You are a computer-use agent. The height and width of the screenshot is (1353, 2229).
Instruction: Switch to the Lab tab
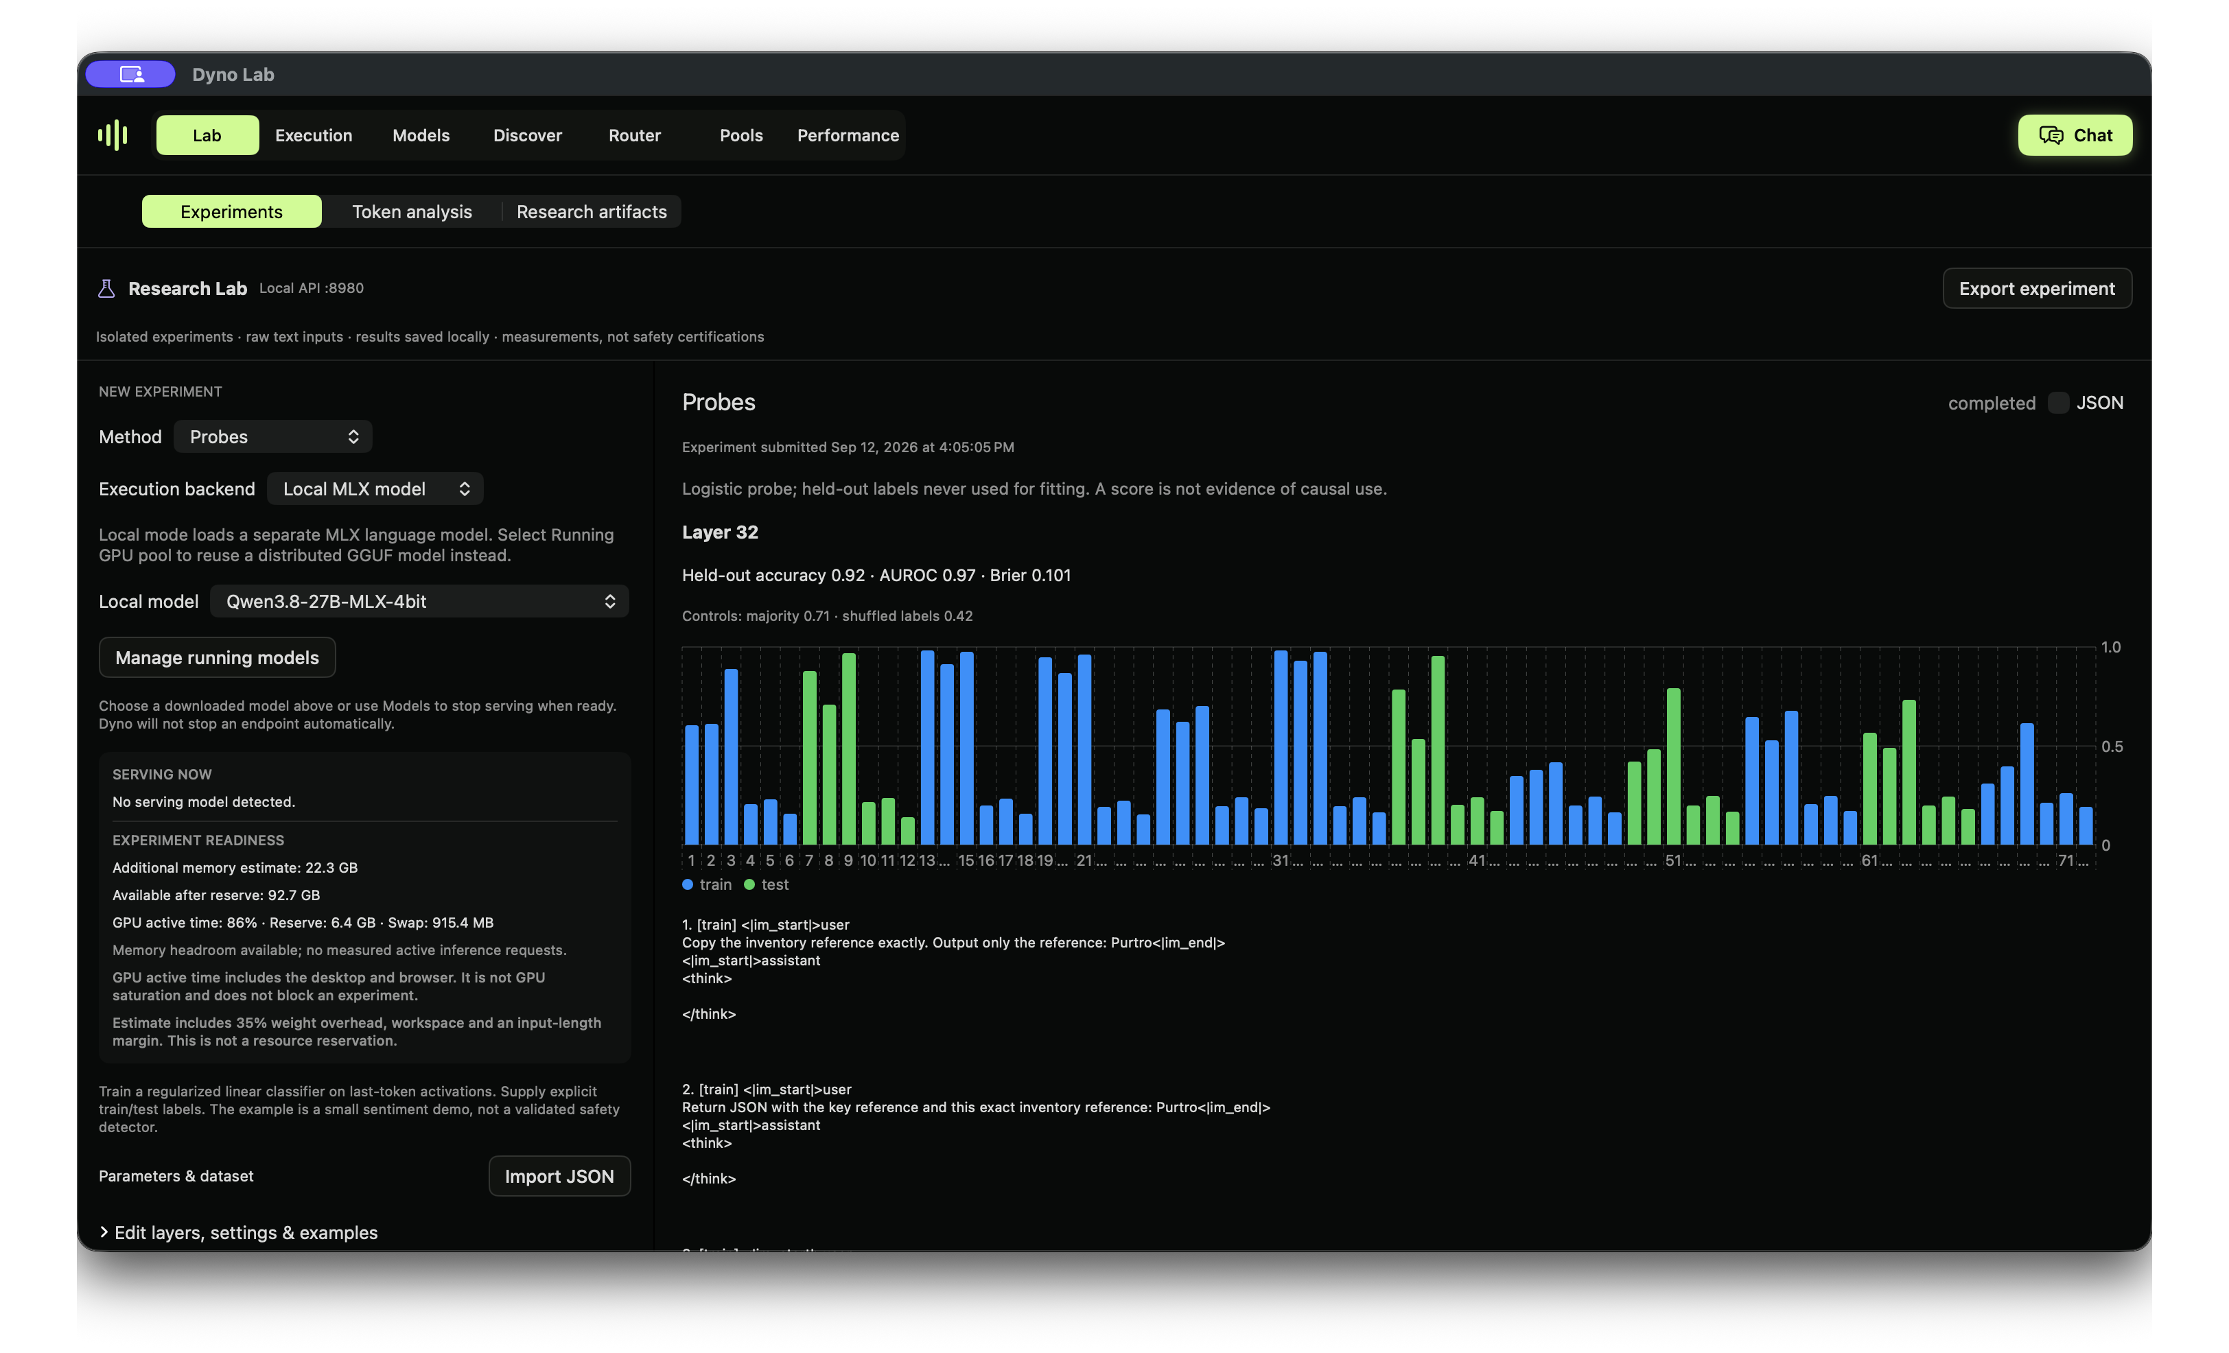pos(207,134)
